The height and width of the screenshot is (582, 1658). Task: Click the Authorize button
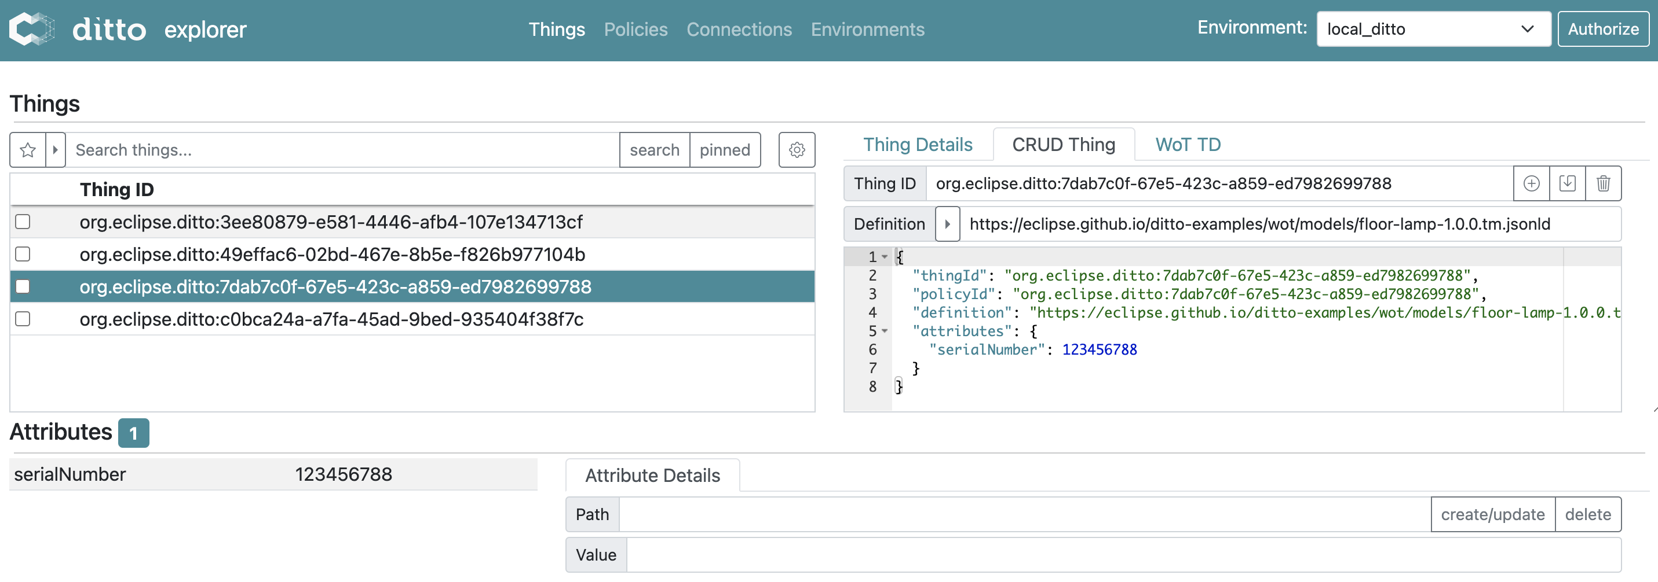pyautogui.click(x=1604, y=29)
